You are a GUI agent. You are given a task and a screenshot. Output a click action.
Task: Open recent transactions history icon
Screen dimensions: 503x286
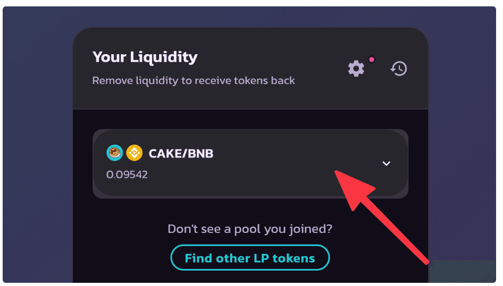(399, 68)
